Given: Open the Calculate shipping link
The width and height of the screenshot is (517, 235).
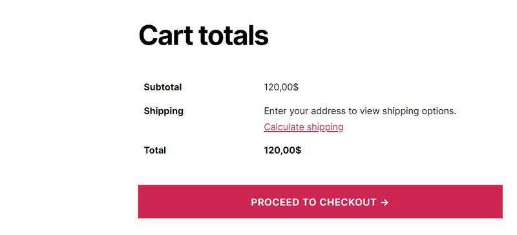Looking at the screenshot, I should [x=303, y=127].
